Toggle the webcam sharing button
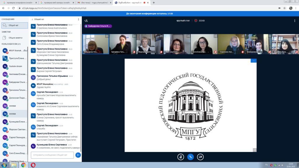Image resolution: width=299 pixels, height=168 pixels. click(x=200, y=157)
